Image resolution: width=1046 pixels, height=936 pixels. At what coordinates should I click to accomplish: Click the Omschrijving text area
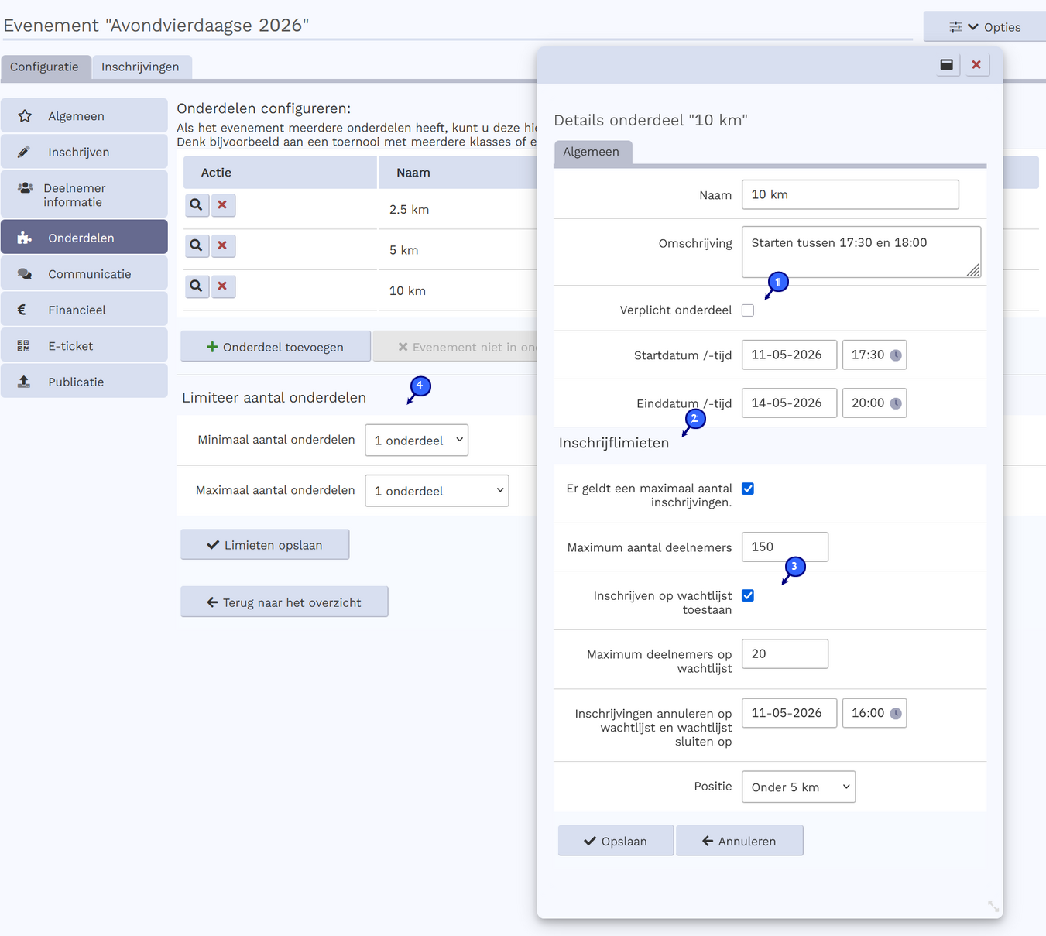[860, 252]
